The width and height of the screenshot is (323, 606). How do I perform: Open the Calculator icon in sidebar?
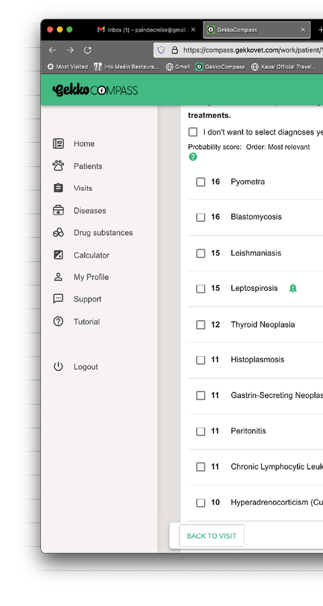click(x=58, y=255)
